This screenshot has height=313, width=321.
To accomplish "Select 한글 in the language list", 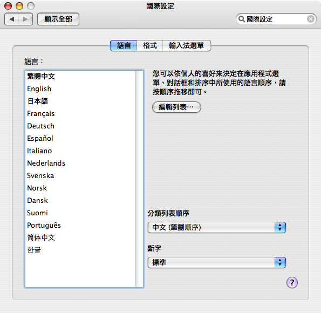I will click(80, 250).
